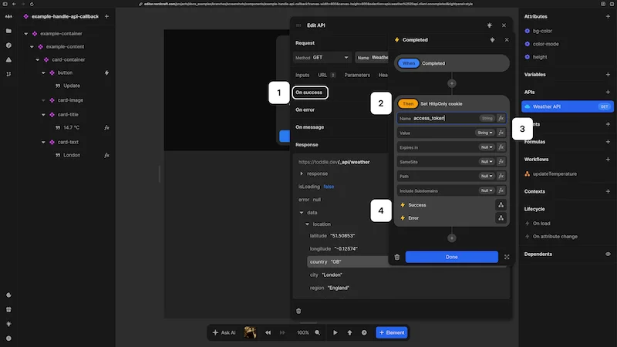Add a new attribute with plus icon

point(608,16)
